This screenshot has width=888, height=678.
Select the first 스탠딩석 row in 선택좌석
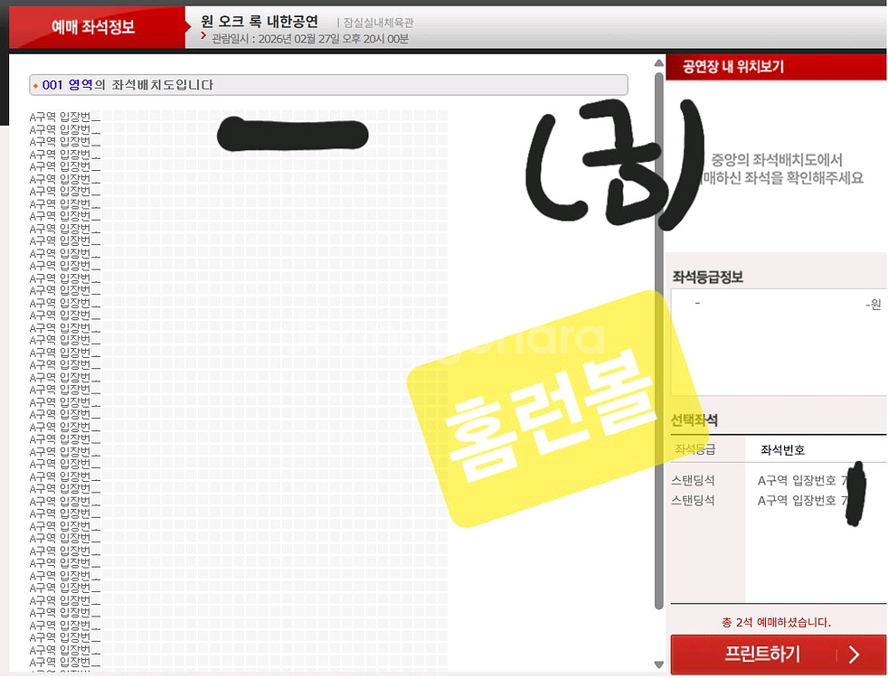[692, 481]
